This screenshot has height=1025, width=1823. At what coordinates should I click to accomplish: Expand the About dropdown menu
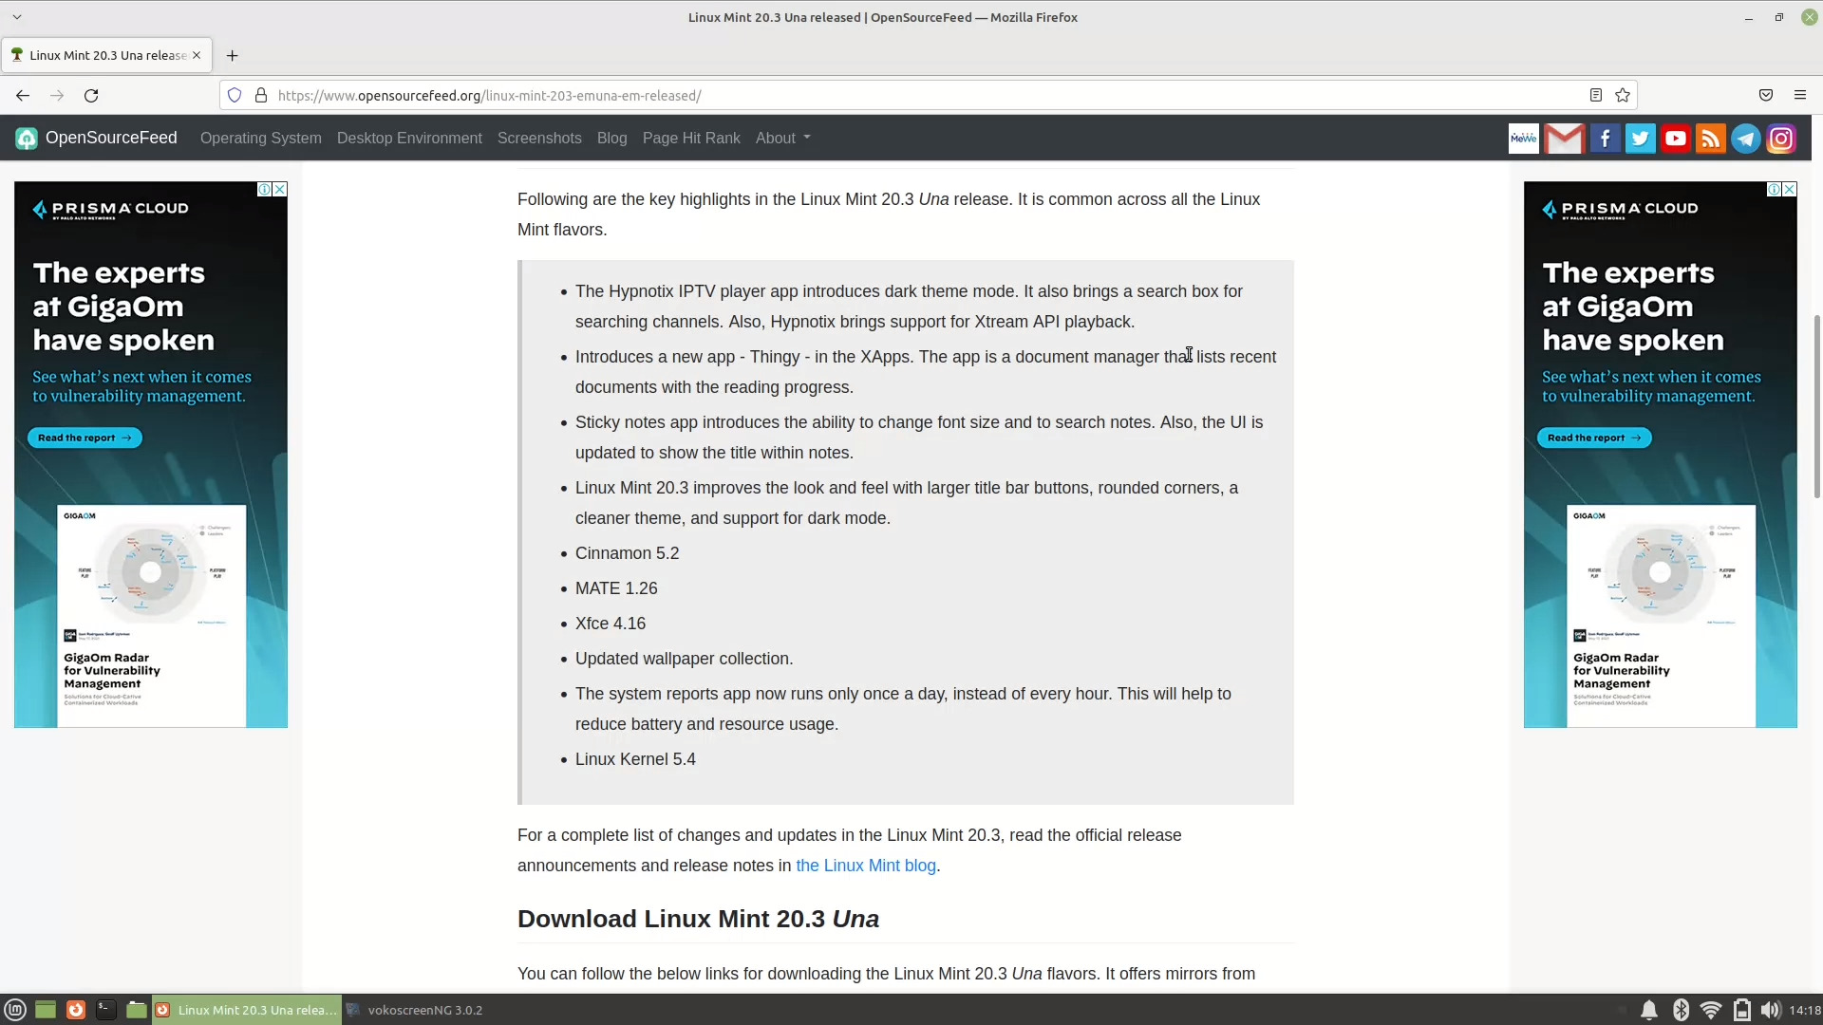[783, 139]
